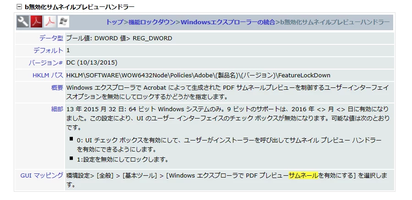The image size is (412, 200).
Task: Click the summary text starting with Windows エクスプローラで Acrobat
Action: 227,92
